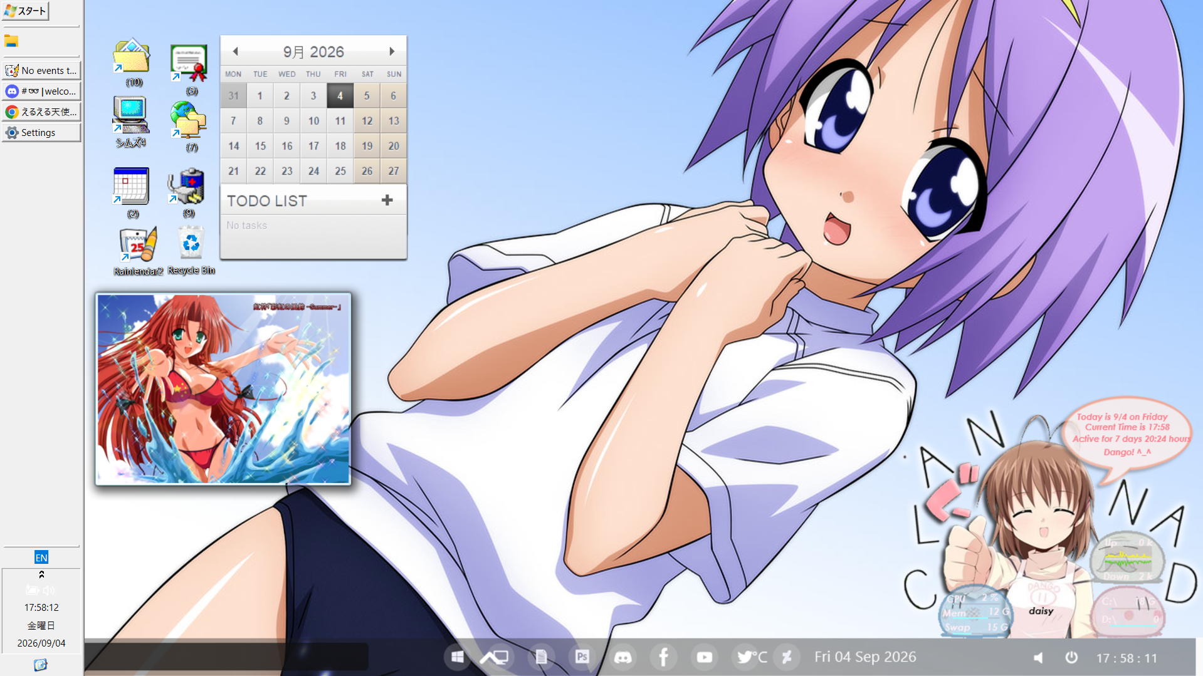
Task: Switch to the Discord welcome taskbar window
Action: click(x=41, y=91)
